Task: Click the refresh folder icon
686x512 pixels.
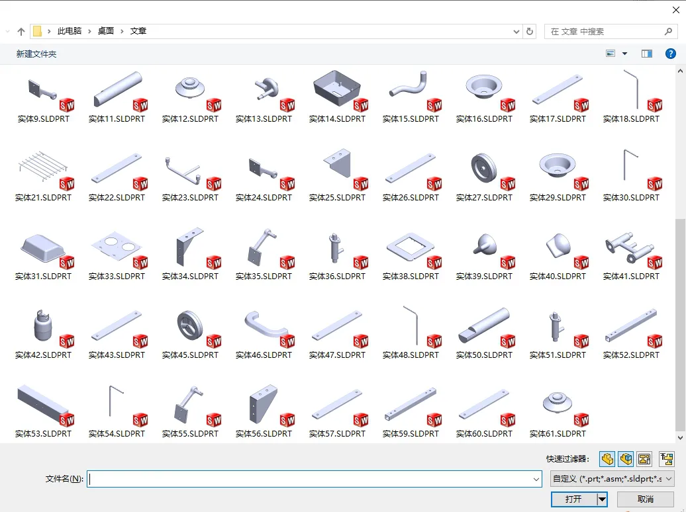Action: pyautogui.click(x=529, y=31)
